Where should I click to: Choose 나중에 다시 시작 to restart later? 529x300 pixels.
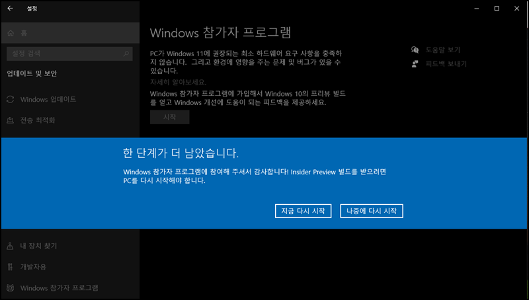[372, 211]
